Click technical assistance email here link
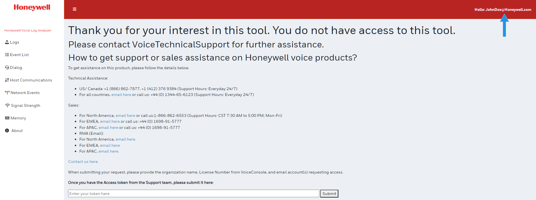 pos(121,95)
